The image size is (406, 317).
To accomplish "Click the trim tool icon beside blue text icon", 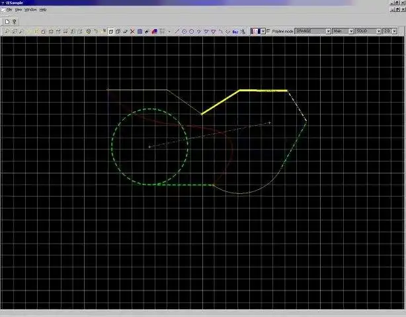I will coord(243,31).
